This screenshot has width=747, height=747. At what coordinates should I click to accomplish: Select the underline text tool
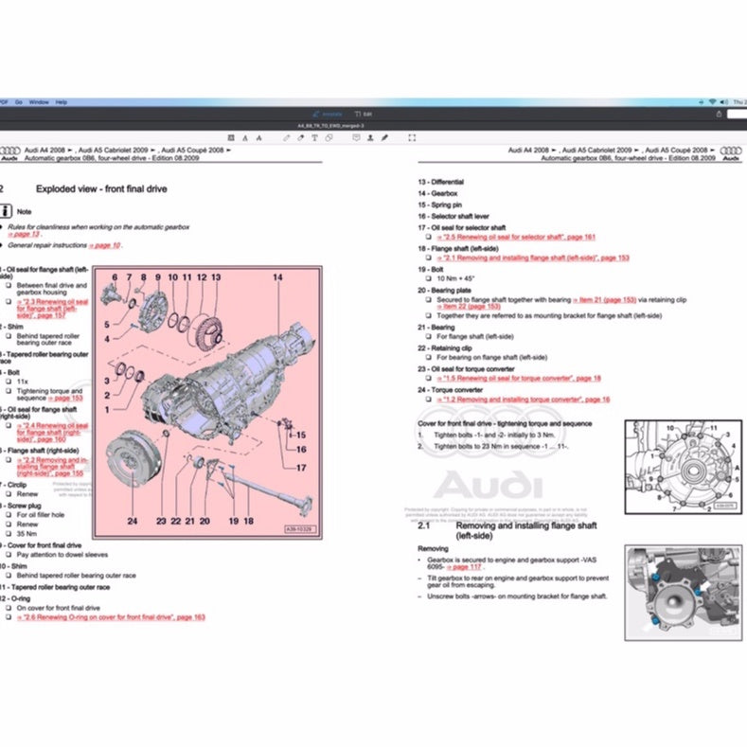pyautogui.click(x=246, y=137)
